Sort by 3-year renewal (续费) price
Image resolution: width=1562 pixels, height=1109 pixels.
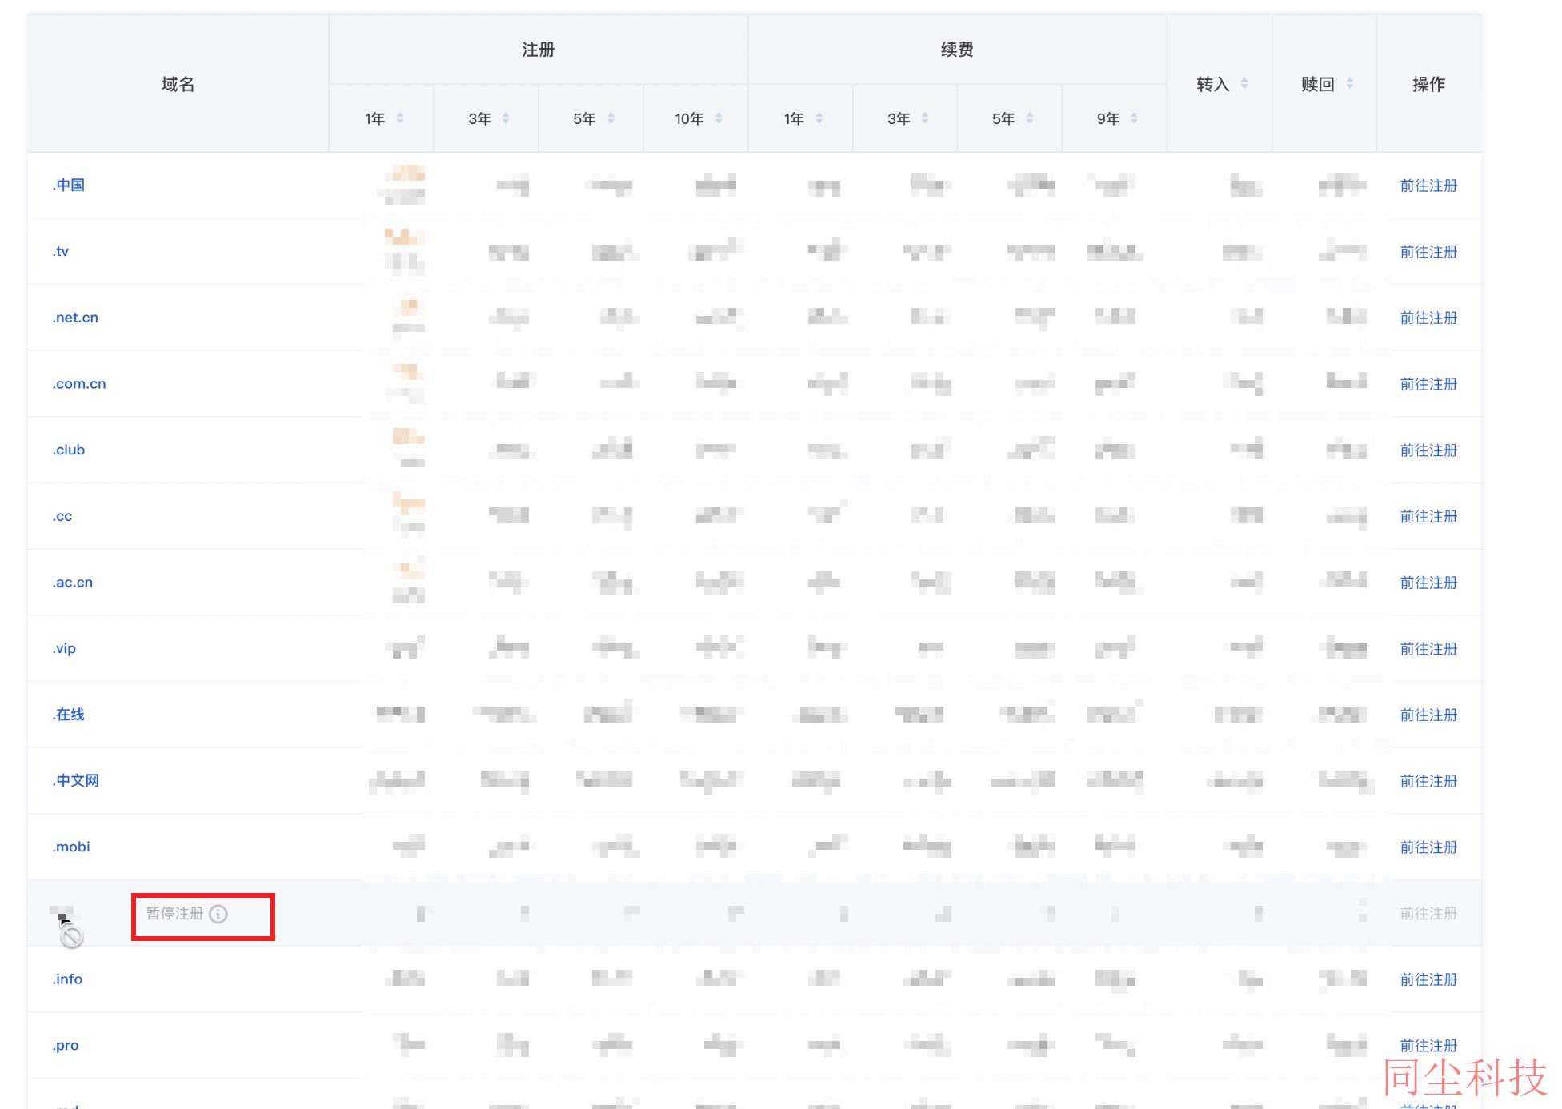[924, 118]
